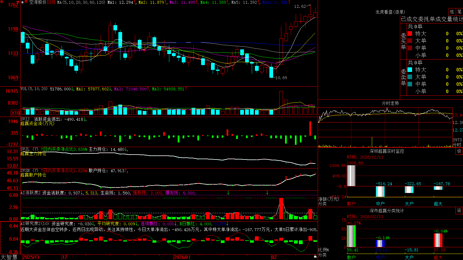
Task: Click the red help marker icon beside 1262
Action: (x=18, y=2)
